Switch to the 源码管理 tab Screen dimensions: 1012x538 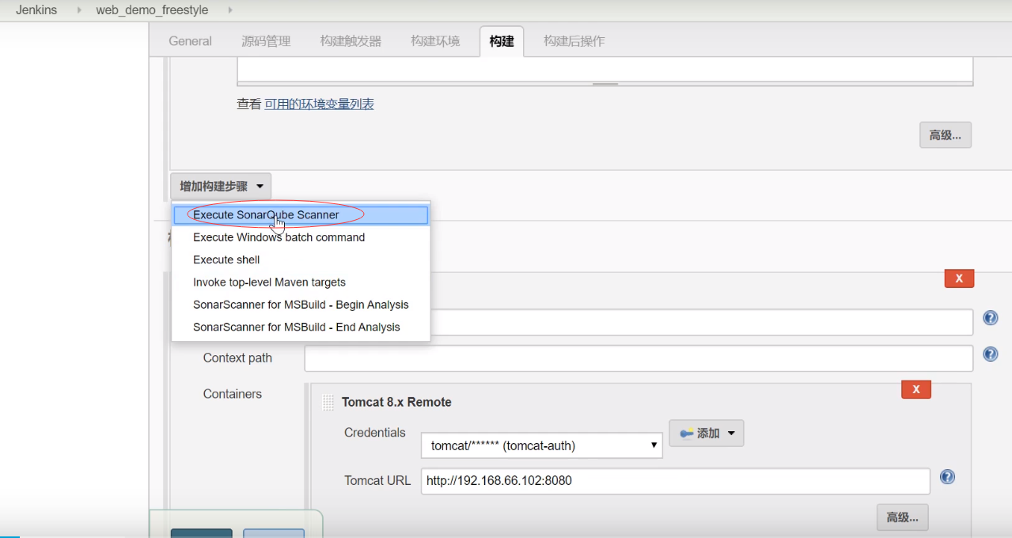[266, 41]
